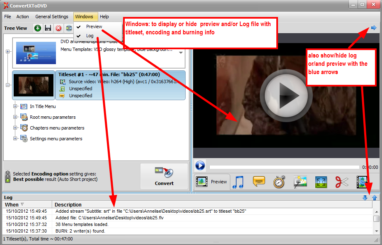Open the Action menu

click(22, 17)
